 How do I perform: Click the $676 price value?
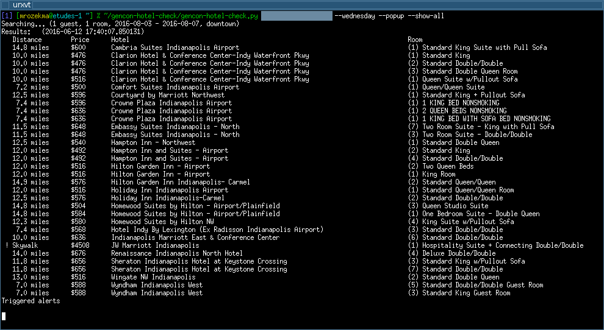coord(78,253)
